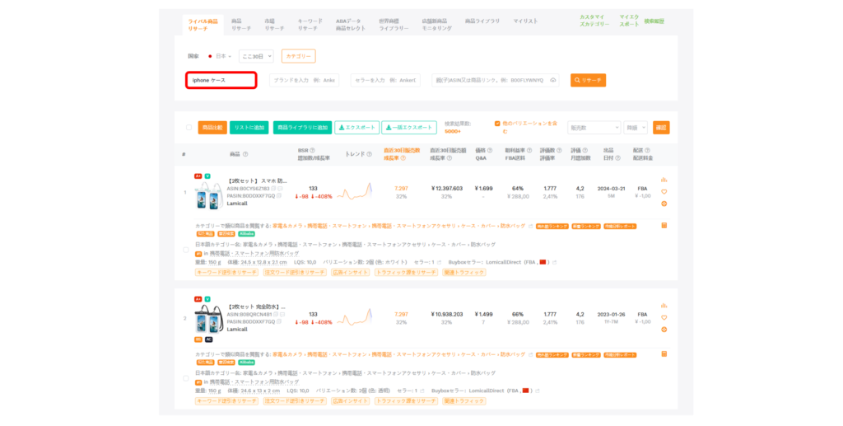Click the iphone ケース keyword input field

pos(221,80)
